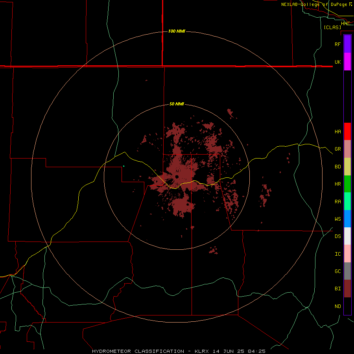Image resolution: width=354 pixels, height=354 pixels.
Task: Click the UK magenta legend swatch
Action: click(347, 62)
